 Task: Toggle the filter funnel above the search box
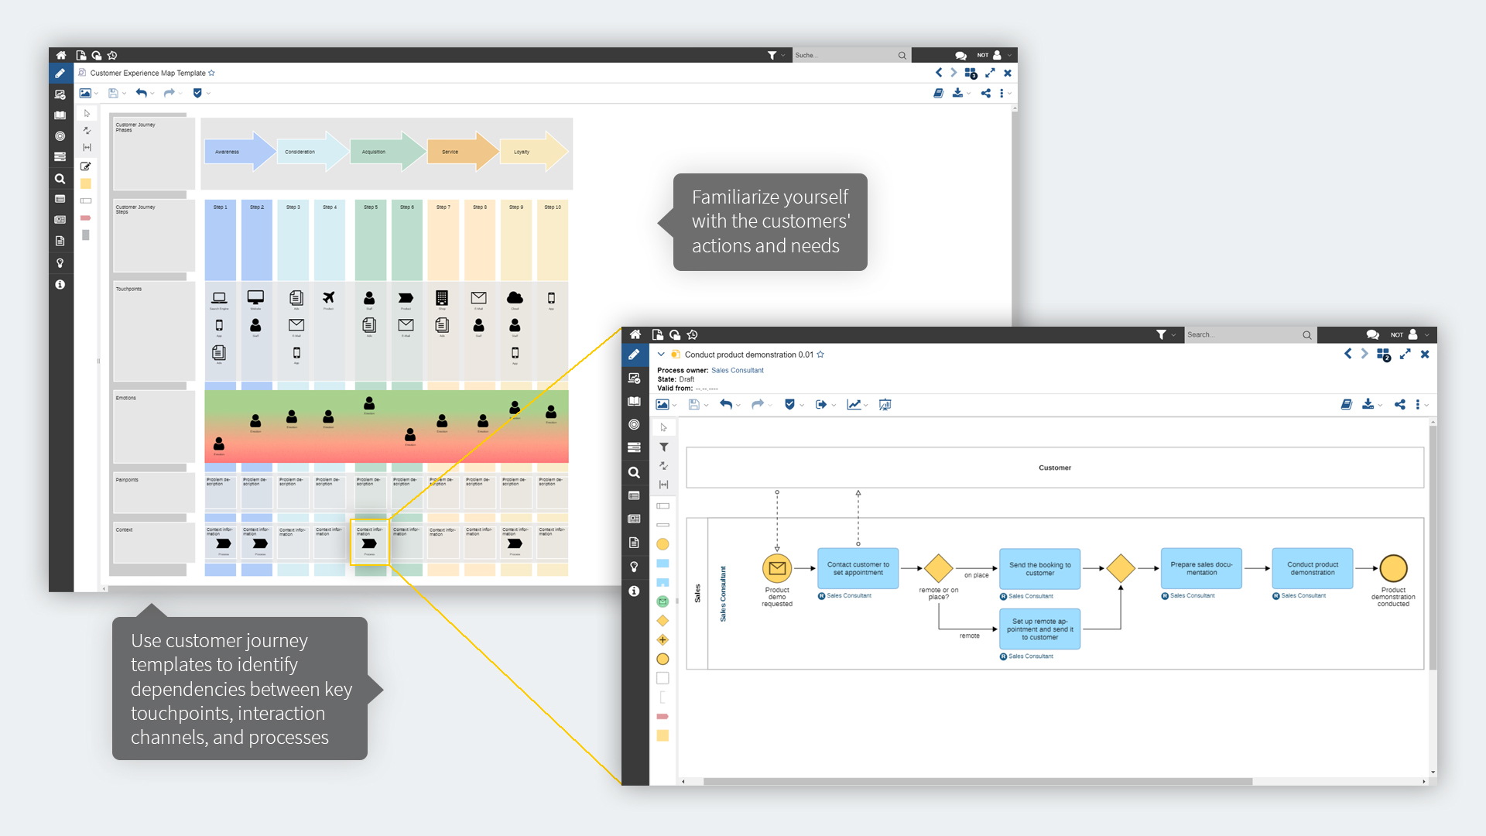coord(1162,334)
